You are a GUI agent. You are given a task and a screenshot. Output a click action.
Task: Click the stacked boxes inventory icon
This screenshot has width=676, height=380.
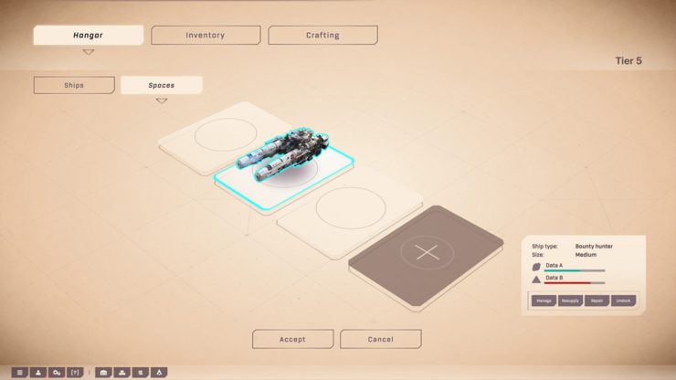point(121,373)
